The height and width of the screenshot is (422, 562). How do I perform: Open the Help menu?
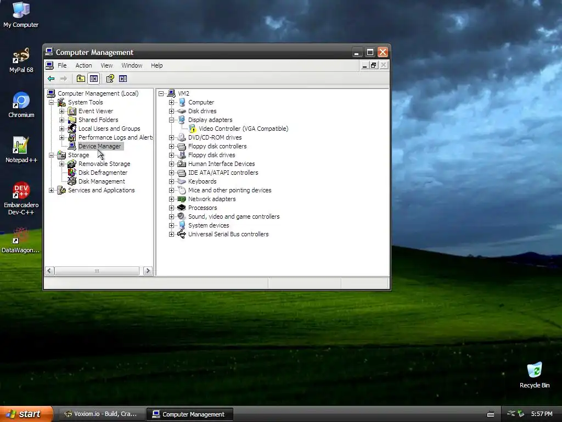[156, 65]
